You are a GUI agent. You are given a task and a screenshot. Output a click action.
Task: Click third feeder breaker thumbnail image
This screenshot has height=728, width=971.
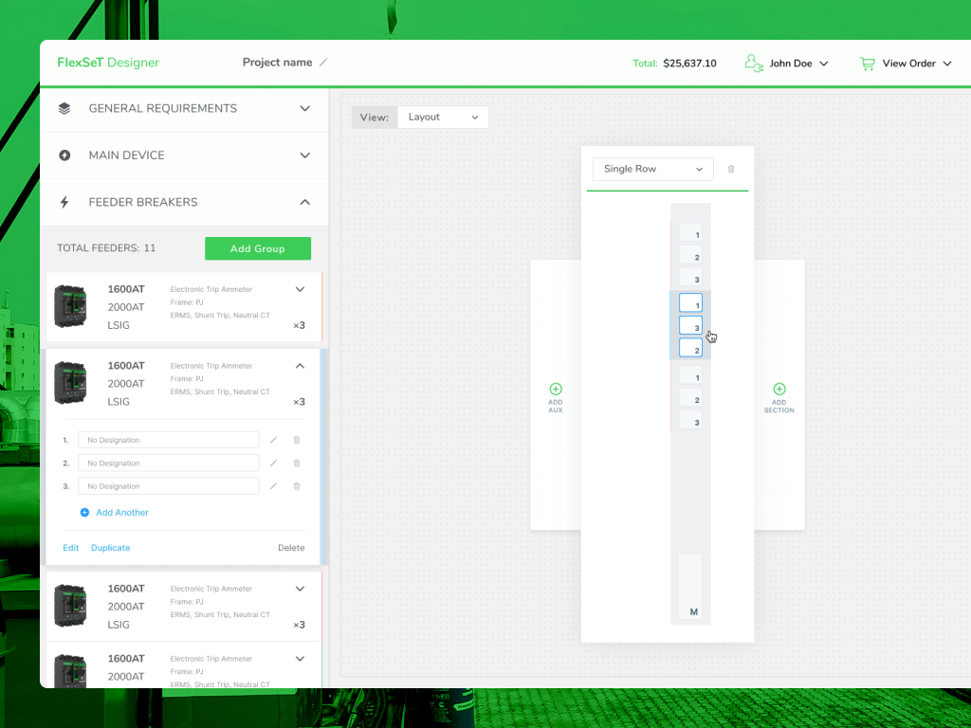pos(70,606)
